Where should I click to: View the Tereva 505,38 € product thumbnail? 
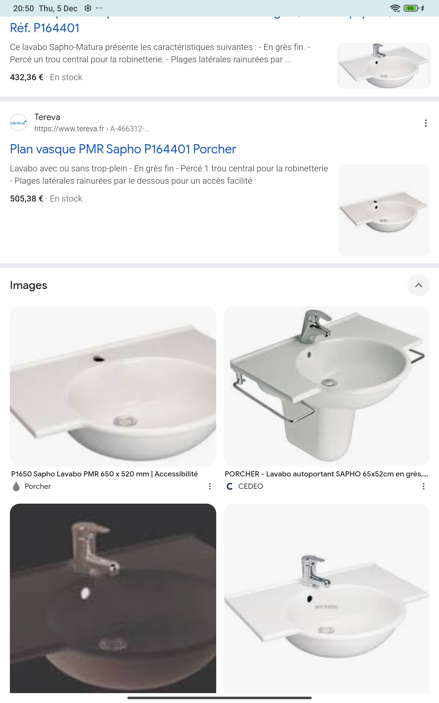coord(384,210)
